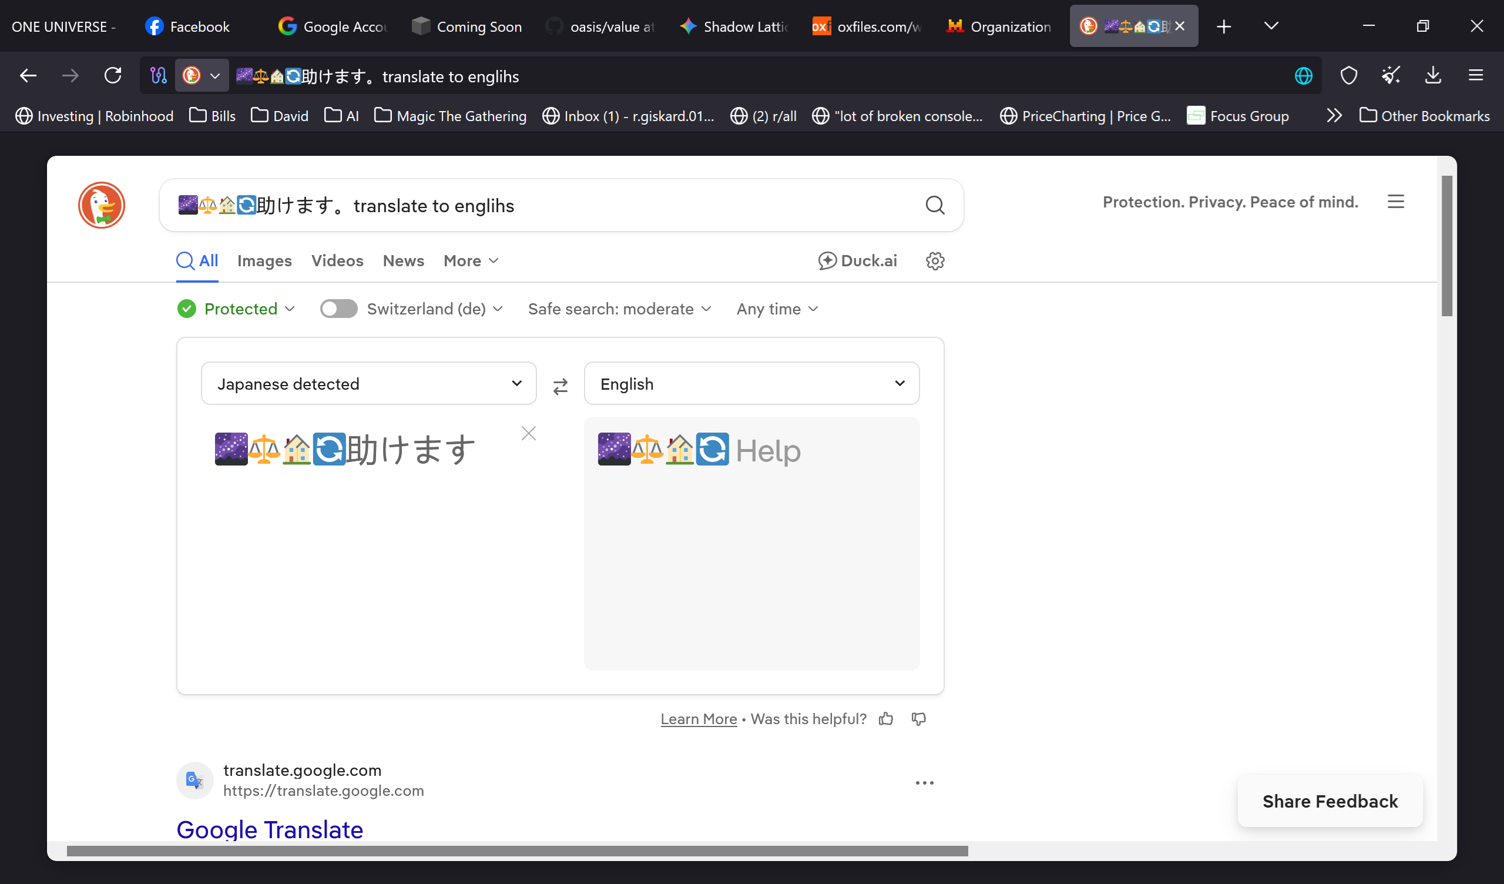Open the DuckDuckGo side menu hamburger

(x=1396, y=202)
